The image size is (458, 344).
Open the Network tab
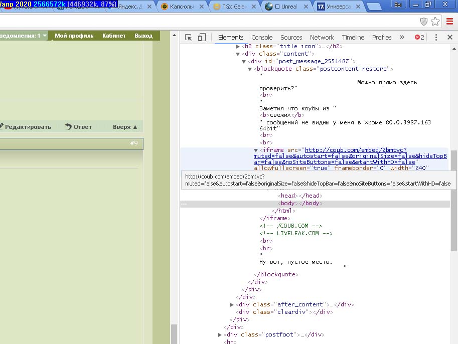(322, 37)
